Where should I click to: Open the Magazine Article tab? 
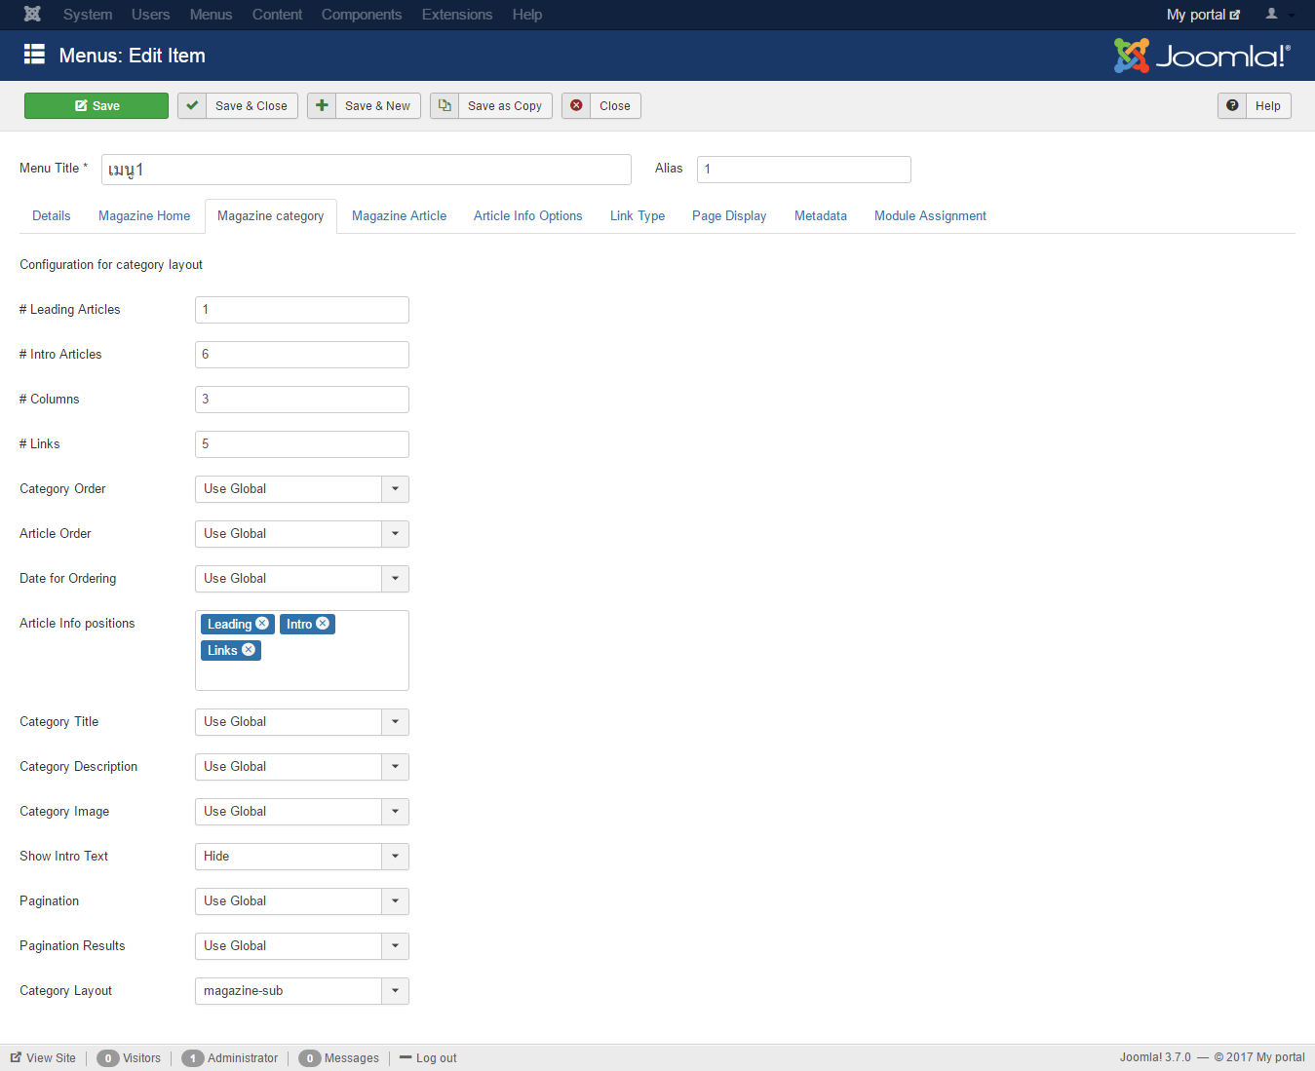pos(400,216)
